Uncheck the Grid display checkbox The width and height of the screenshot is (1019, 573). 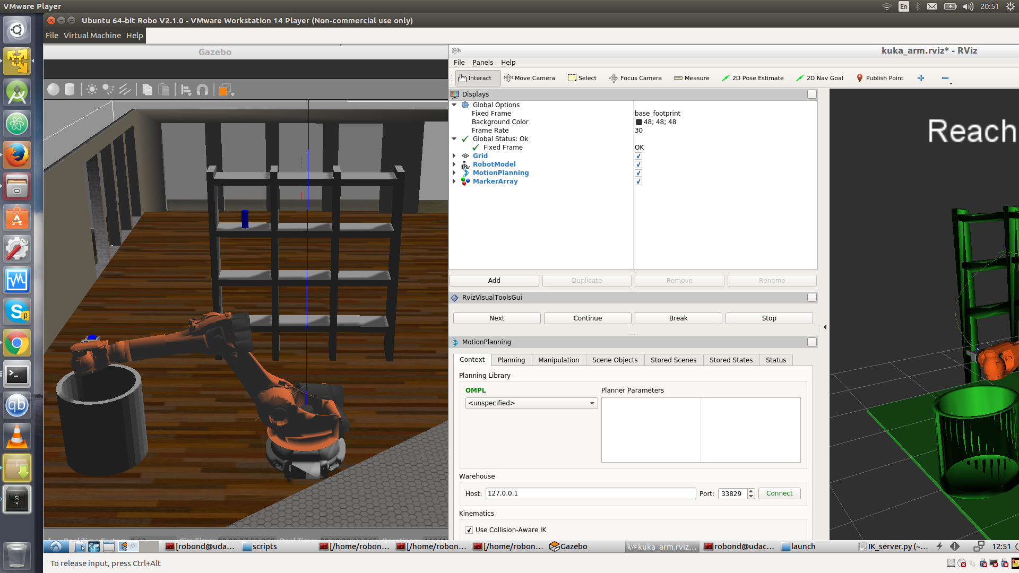tap(638, 156)
